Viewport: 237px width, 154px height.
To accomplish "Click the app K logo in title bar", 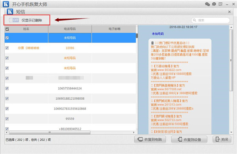I will click(x=6, y=4).
